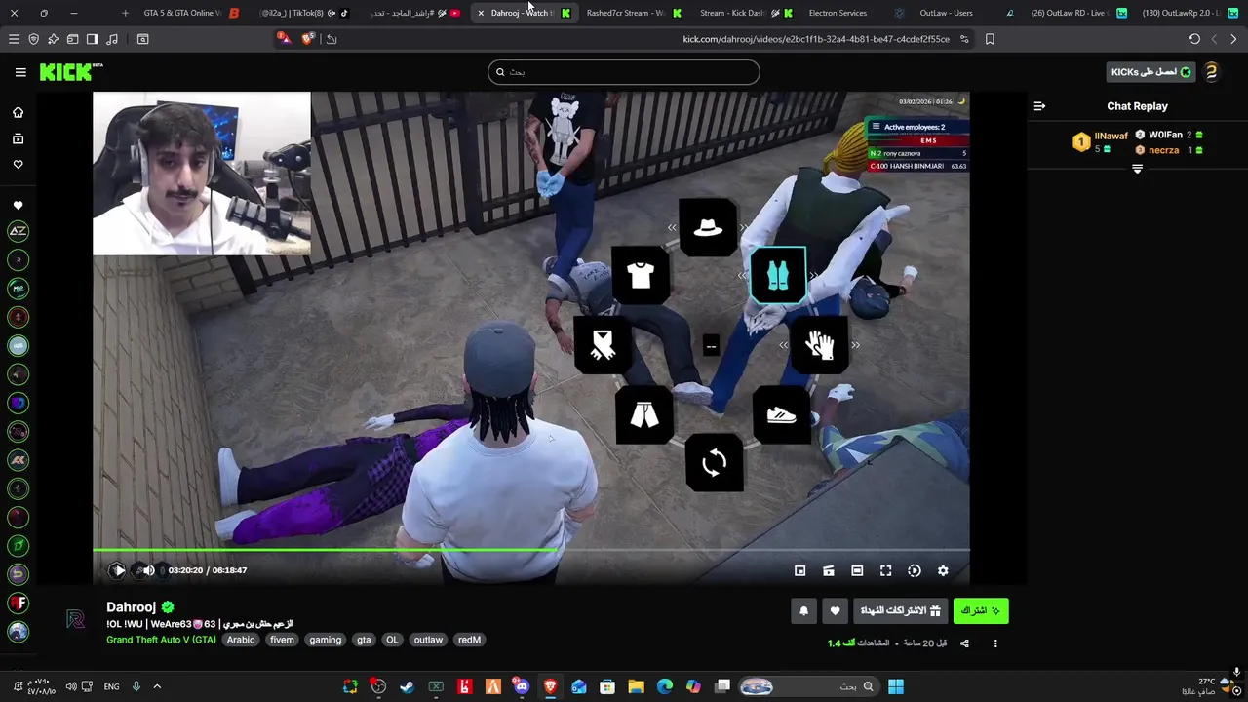Open Steam from the taskbar
Viewport: 1248px width, 702px height.
click(408, 686)
